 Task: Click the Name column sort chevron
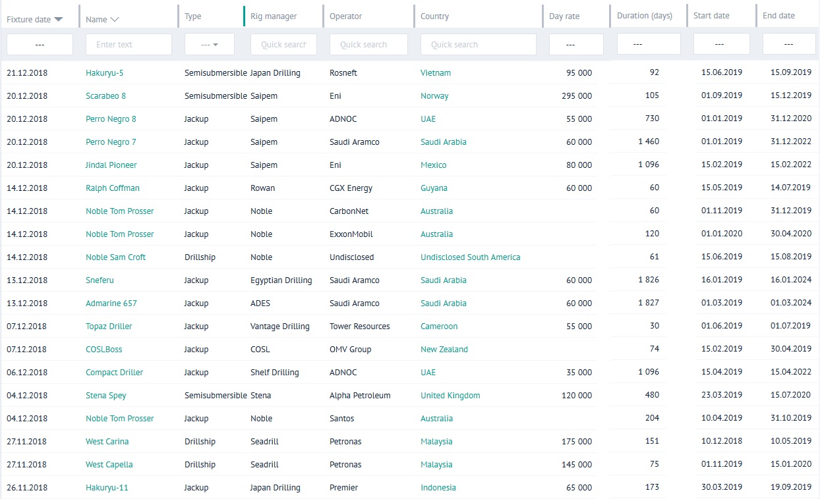(115, 20)
